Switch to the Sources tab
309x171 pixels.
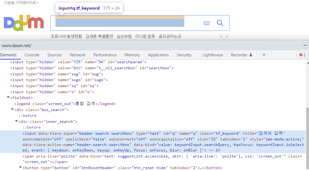point(54,55)
